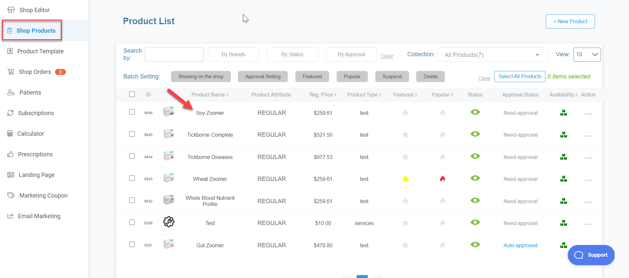Clear the batch selection link
Screen dimensions: 629x278
tap(484, 78)
